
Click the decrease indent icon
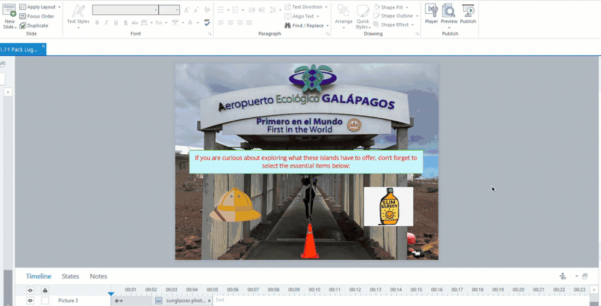tap(252, 10)
